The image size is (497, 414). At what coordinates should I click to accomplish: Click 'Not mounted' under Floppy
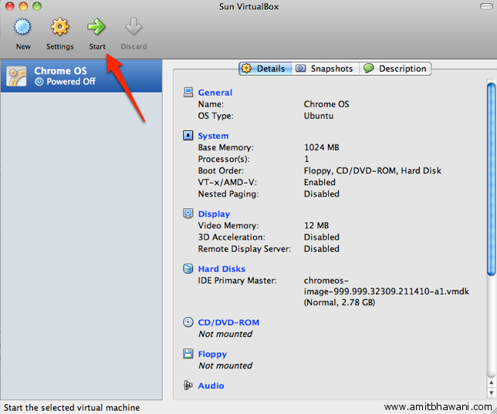(x=225, y=365)
